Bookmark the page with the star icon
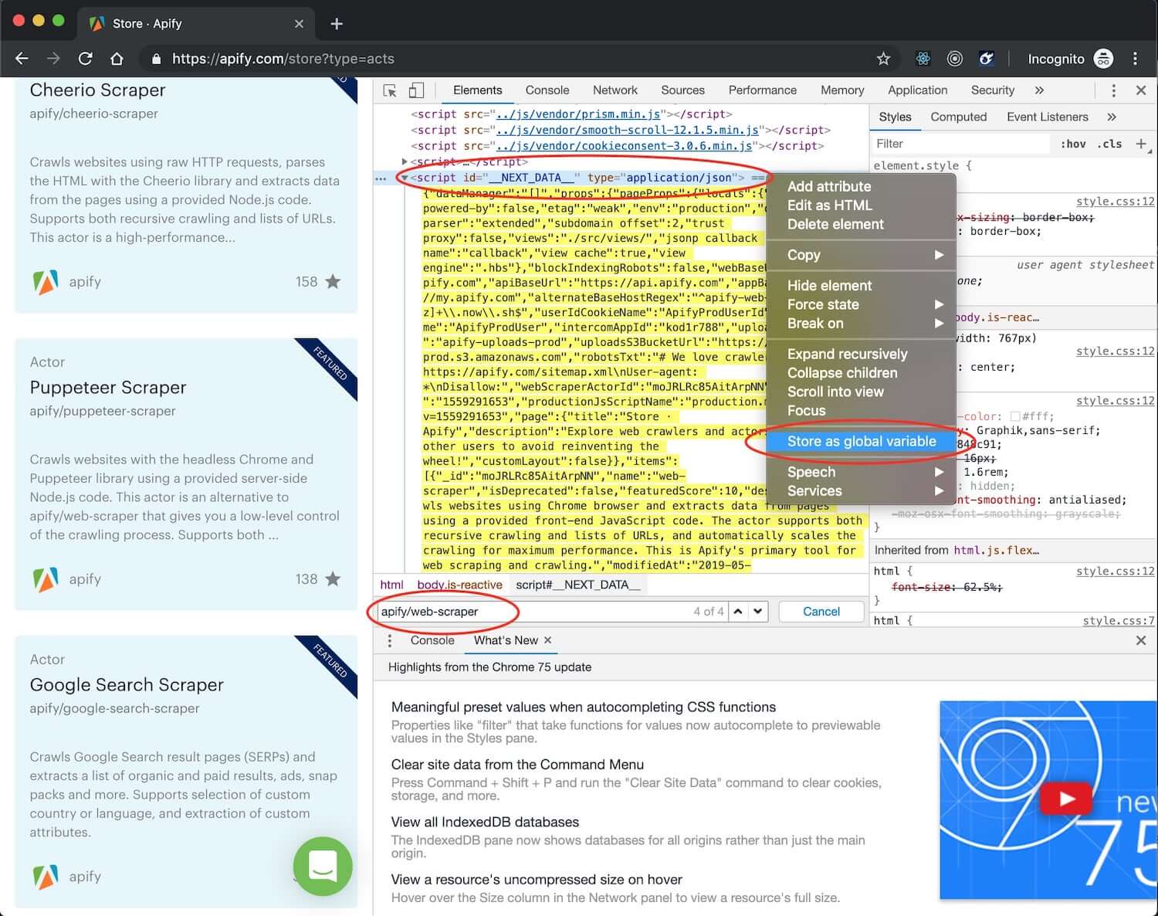This screenshot has width=1158, height=916. (x=884, y=59)
